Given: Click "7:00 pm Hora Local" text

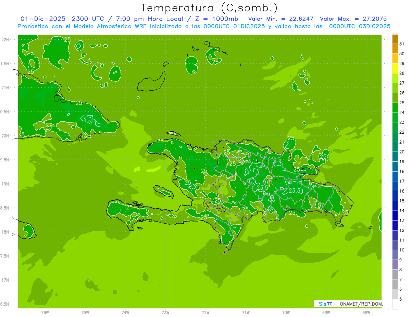Looking at the screenshot, I should (x=149, y=19).
